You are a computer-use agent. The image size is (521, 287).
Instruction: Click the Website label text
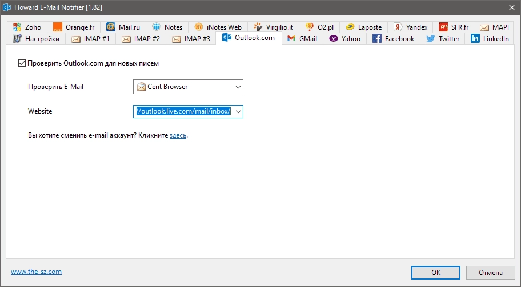(40, 111)
